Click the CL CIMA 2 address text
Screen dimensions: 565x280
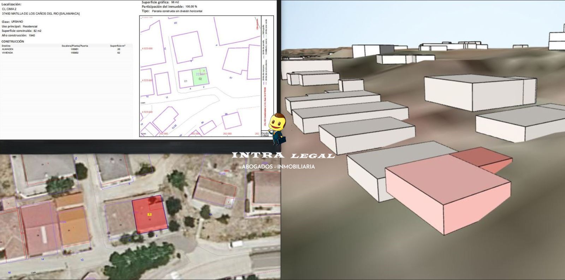pos(9,9)
